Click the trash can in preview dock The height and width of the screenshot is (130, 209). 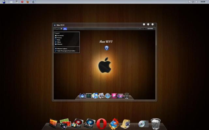click(126, 96)
